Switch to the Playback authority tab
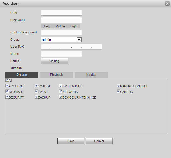The height and width of the screenshot is (158, 171). 56,75
